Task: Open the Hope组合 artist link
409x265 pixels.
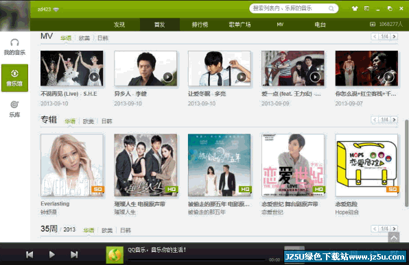Action: (x=347, y=212)
